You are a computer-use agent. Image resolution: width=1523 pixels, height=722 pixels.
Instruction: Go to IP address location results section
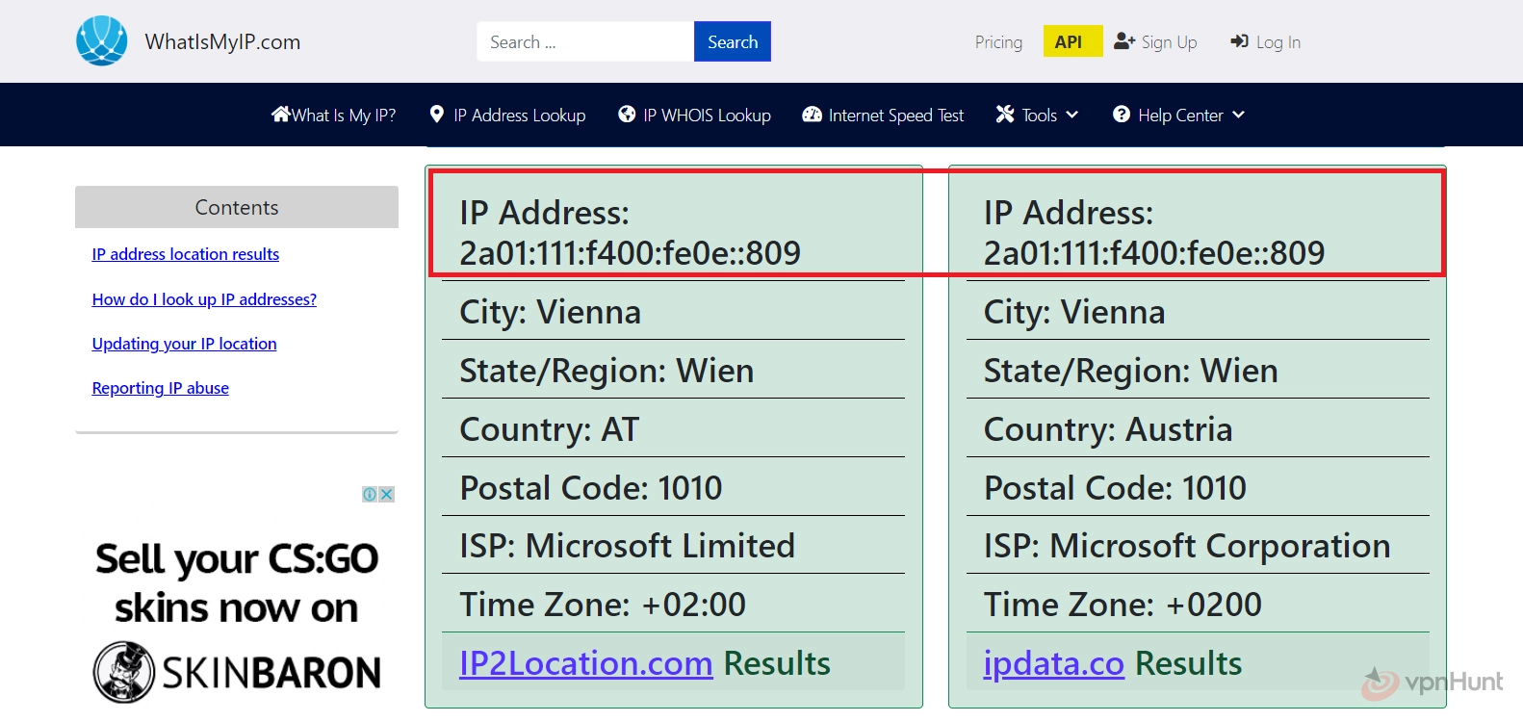point(186,254)
